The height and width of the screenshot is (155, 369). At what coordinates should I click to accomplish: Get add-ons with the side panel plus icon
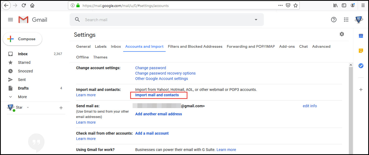tap(361, 90)
